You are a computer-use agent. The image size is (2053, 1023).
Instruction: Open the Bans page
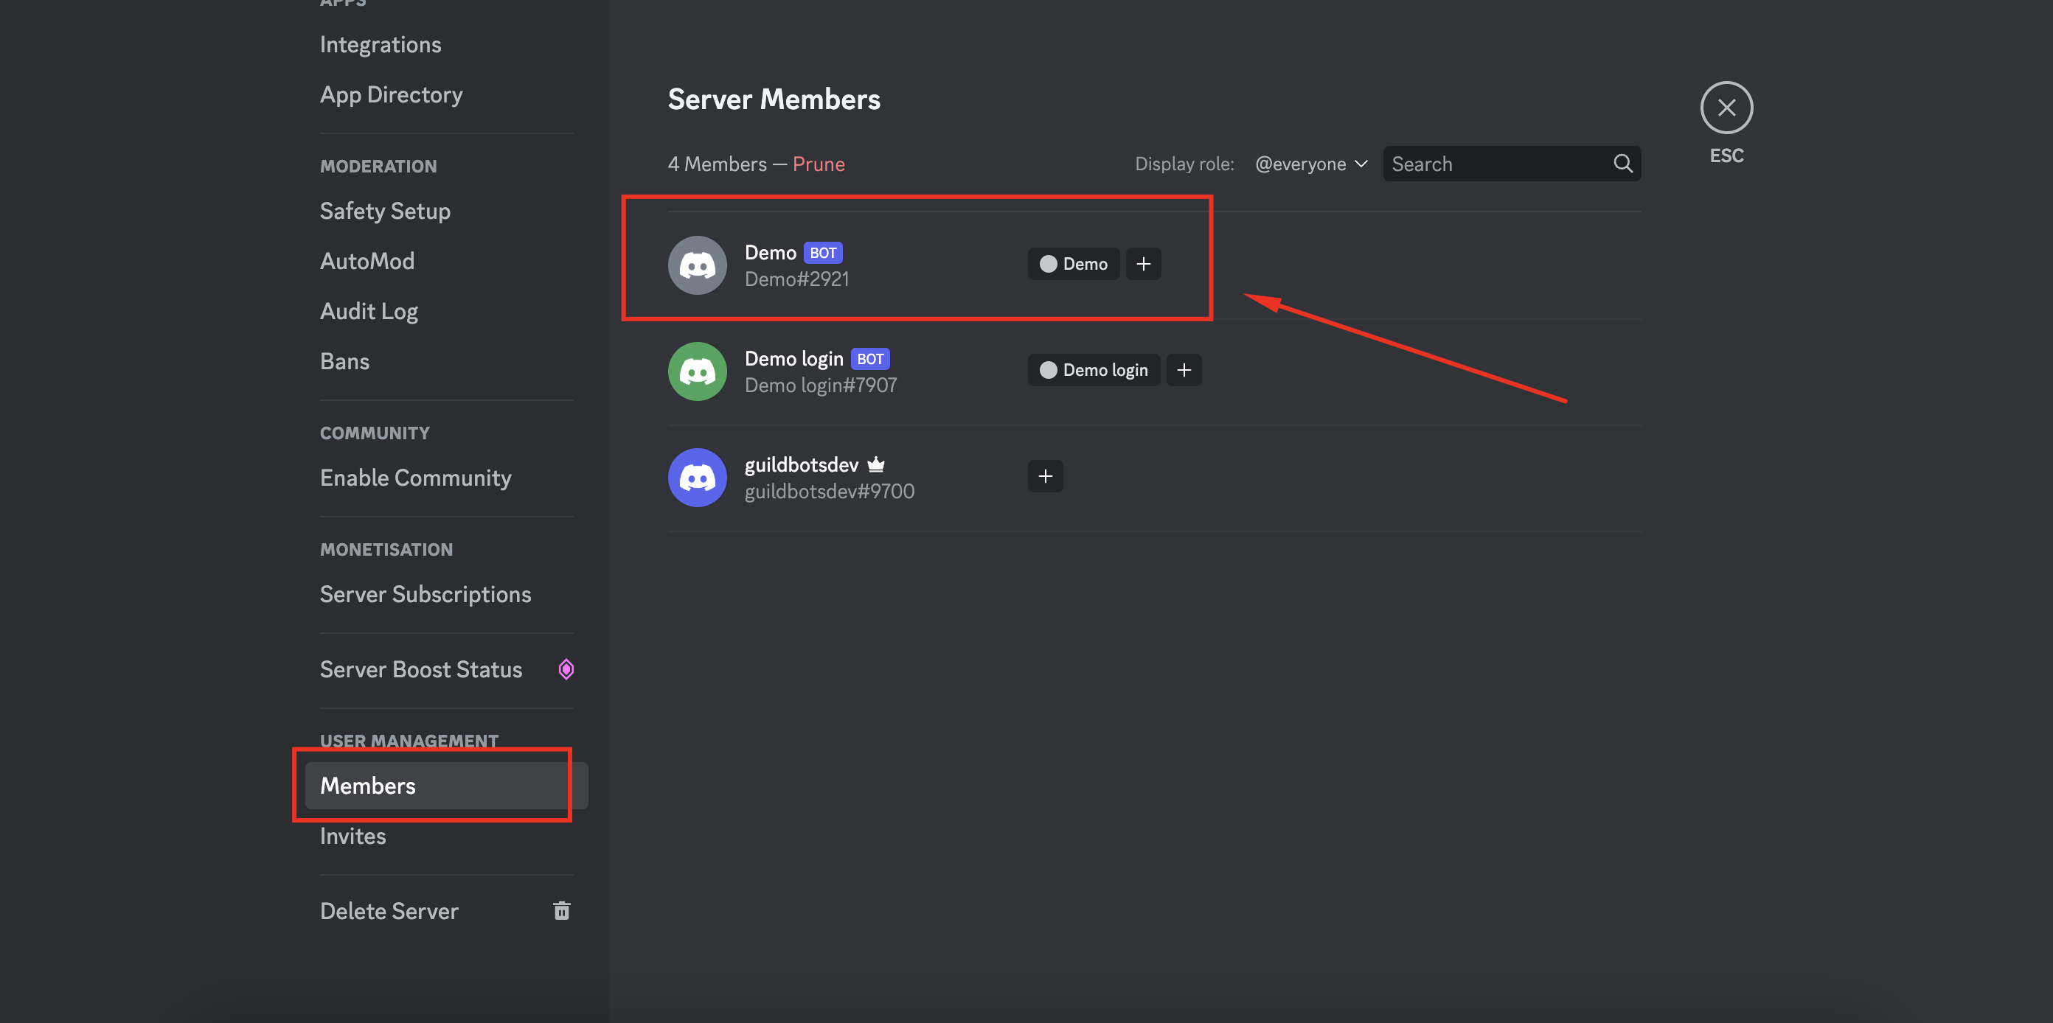(344, 362)
